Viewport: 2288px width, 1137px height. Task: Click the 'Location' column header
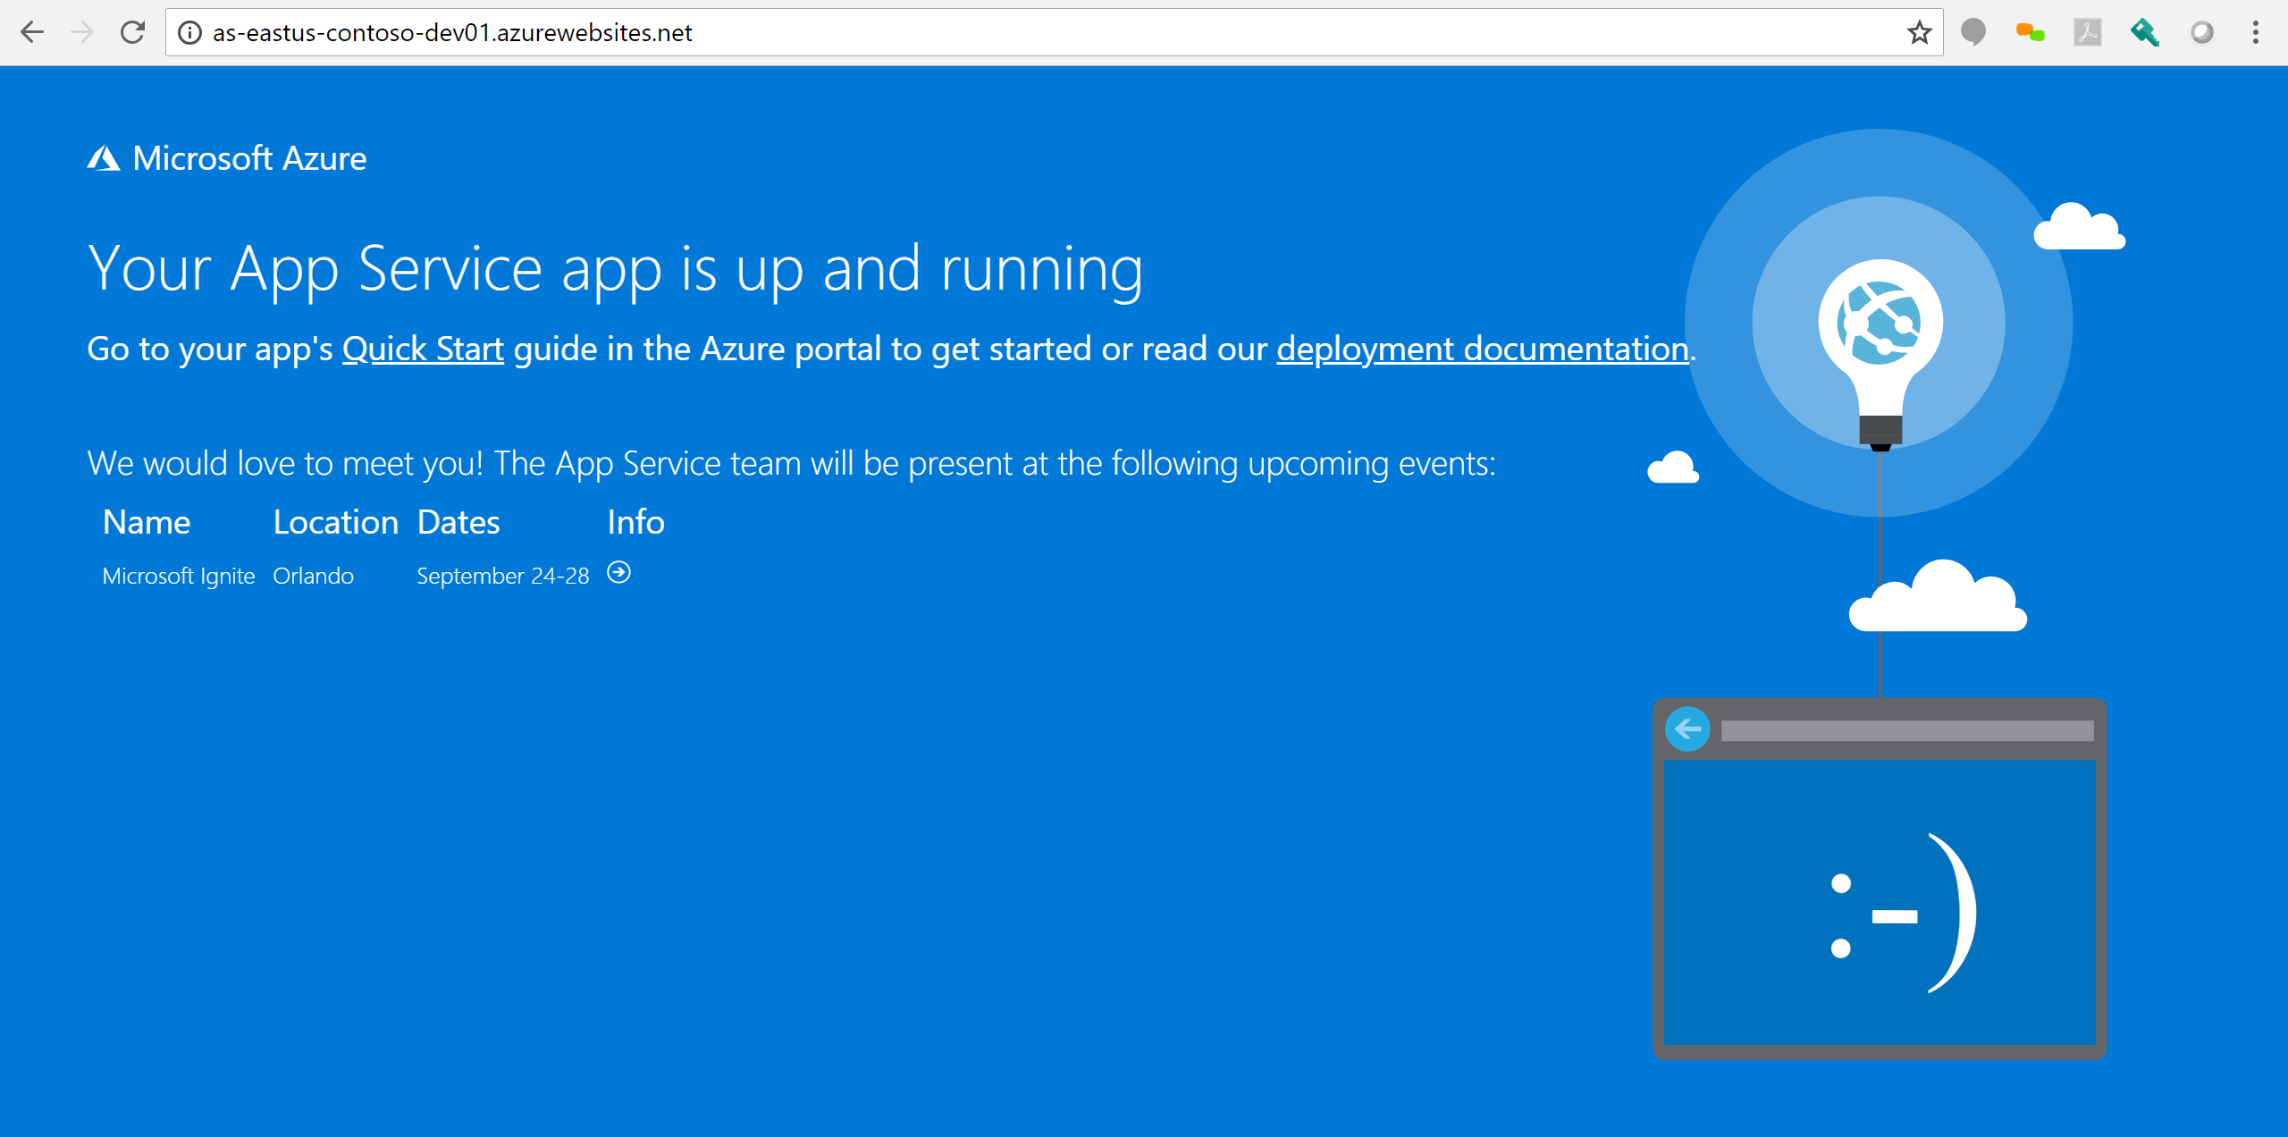[336, 522]
